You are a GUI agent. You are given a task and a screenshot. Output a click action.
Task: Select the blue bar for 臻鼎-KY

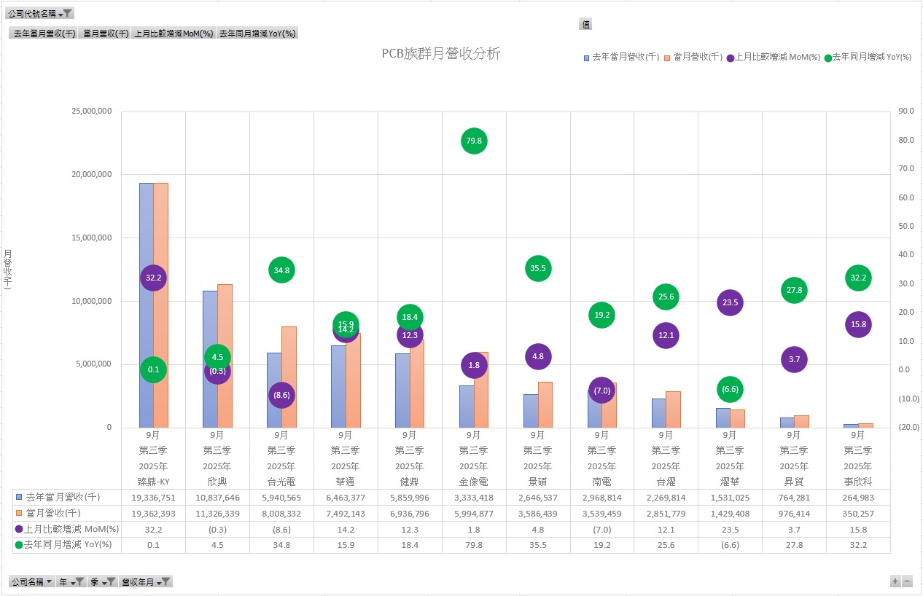point(147,305)
